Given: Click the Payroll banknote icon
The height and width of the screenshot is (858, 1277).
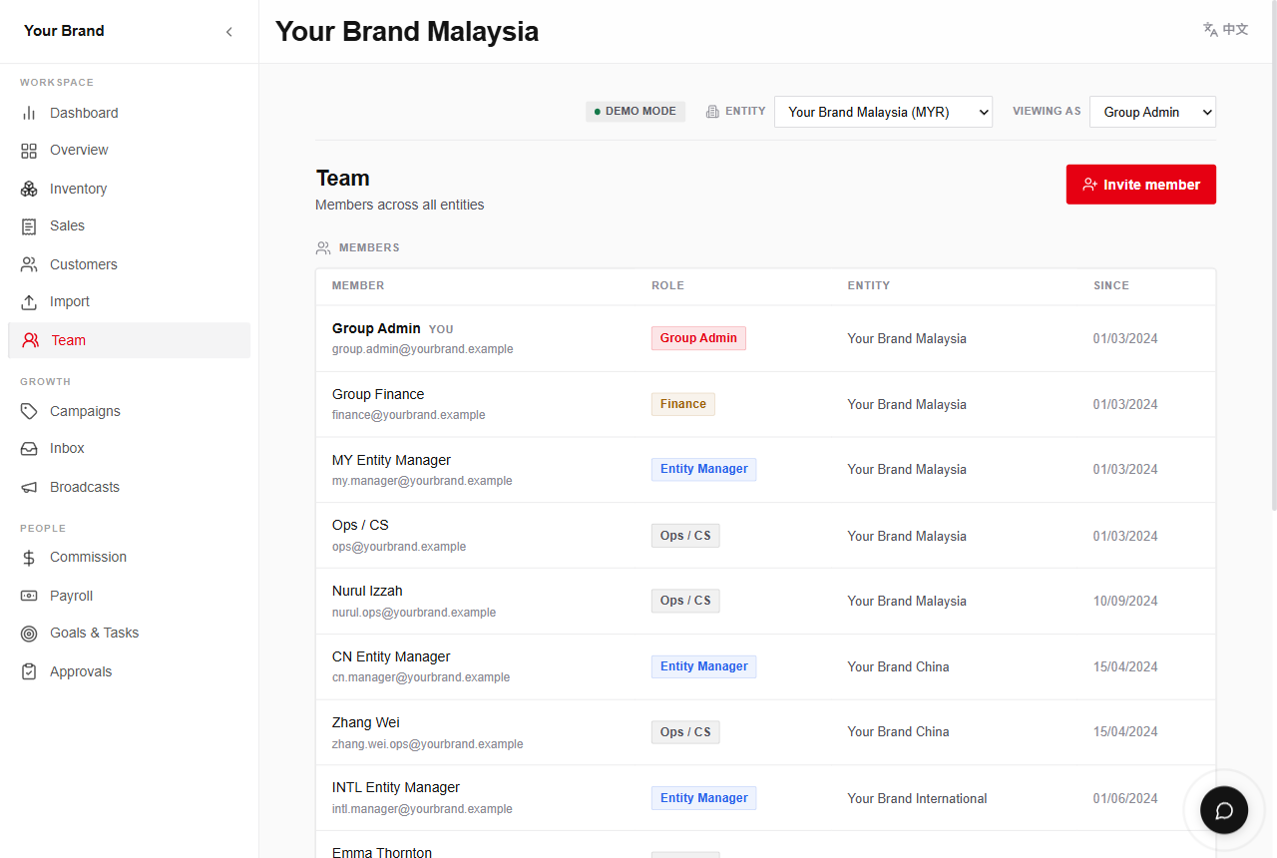Looking at the screenshot, I should pos(29,596).
